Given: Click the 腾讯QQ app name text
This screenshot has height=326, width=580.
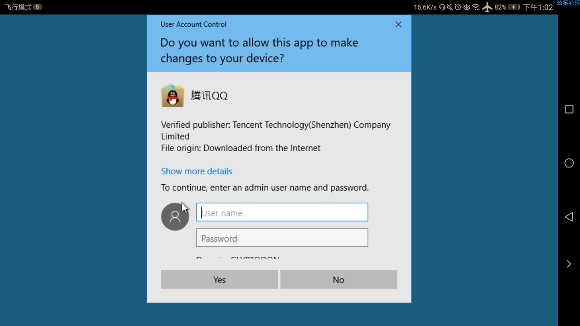Looking at the screenshot, I should click(x=209, y=96).
